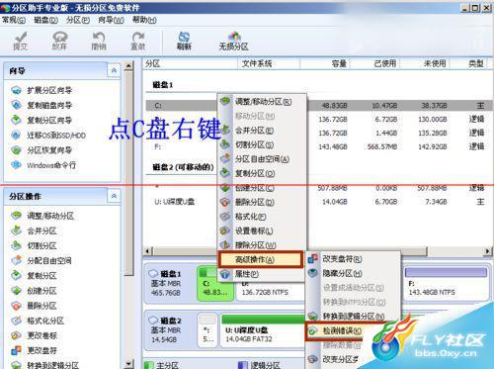
Task: Click the 无损分区 toolbar icon
Action: pyautogui.click(x=233, y=41)
